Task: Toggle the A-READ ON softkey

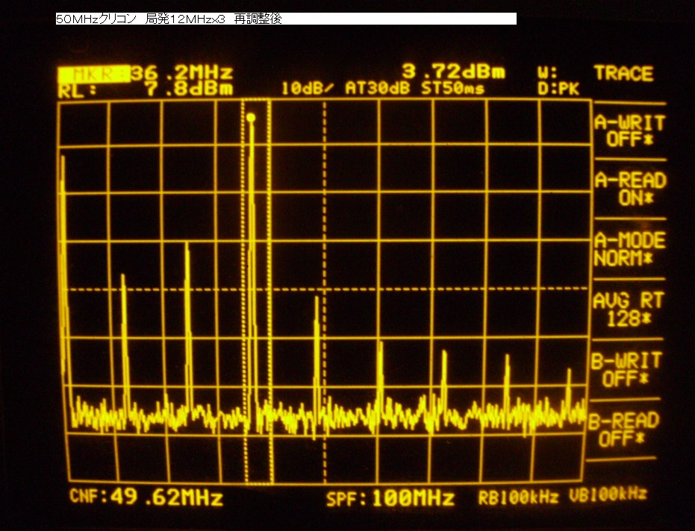Action: click(630, 189)
